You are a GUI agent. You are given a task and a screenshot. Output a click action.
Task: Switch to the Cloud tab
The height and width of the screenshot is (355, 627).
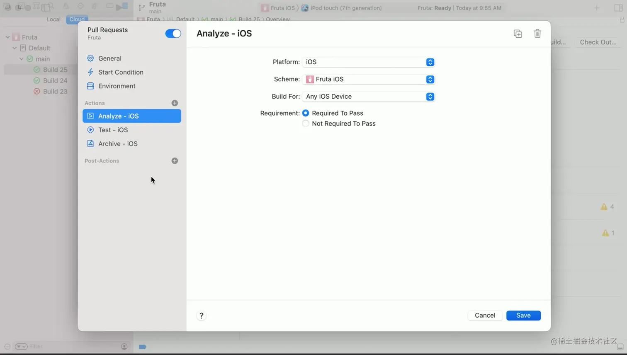[x=77, y=19]
